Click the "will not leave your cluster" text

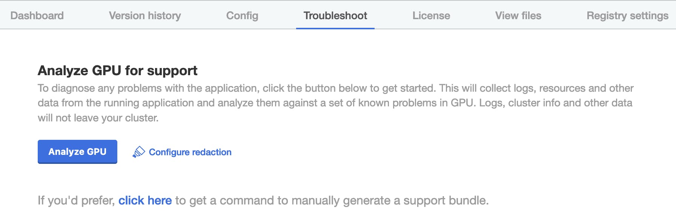point(98,118)
